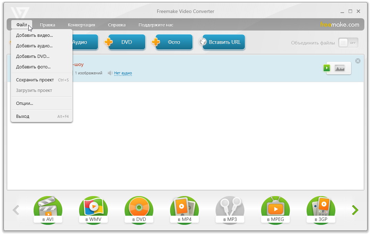This screenshot has width=371, height=235.
Task: Convert to DVD using the disc icon
Action: pos(139,210)
